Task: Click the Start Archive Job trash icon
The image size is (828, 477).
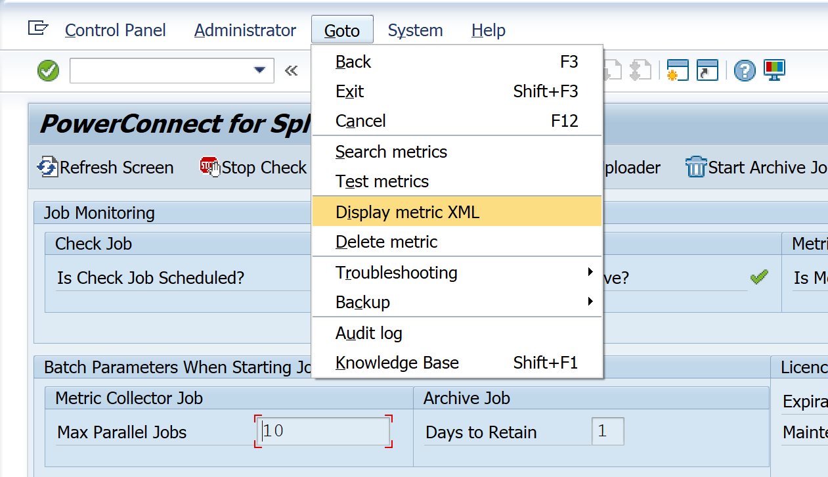Action: tap(695, 168)
